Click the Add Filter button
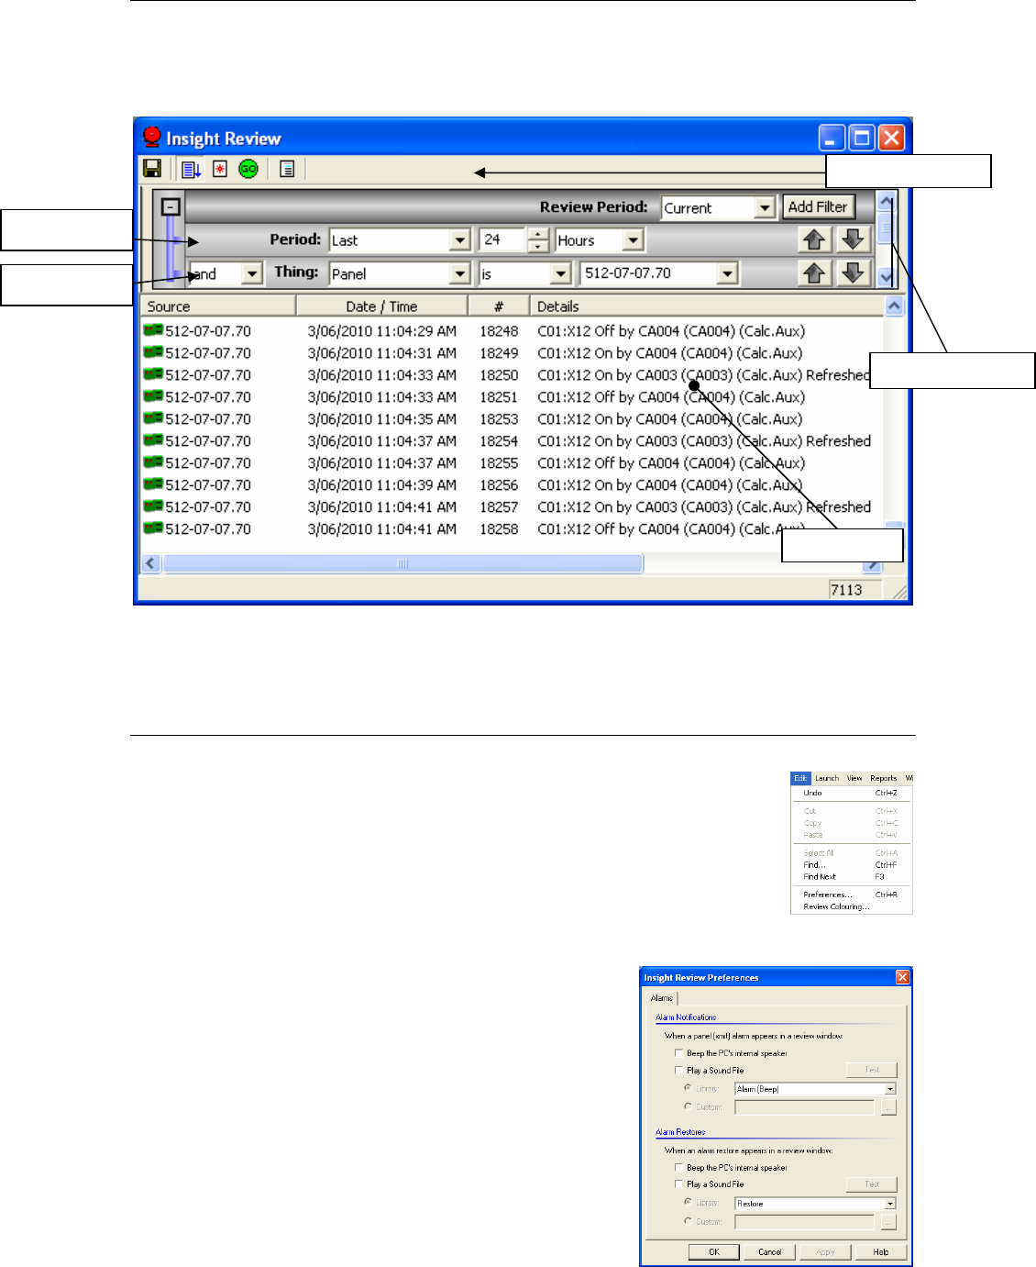Screen dimensions: 1036x1267 (x=818, y=206)
